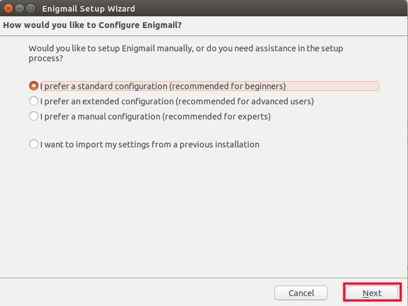
Task: Select the manual configuration radio button
Action: (34, 116)
